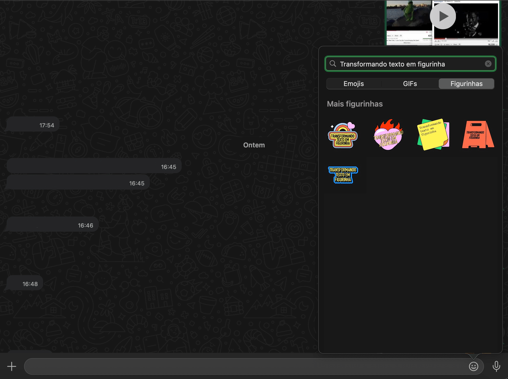
Task: Click the first 16:45 message bubble
Action: tap(94, 166)
